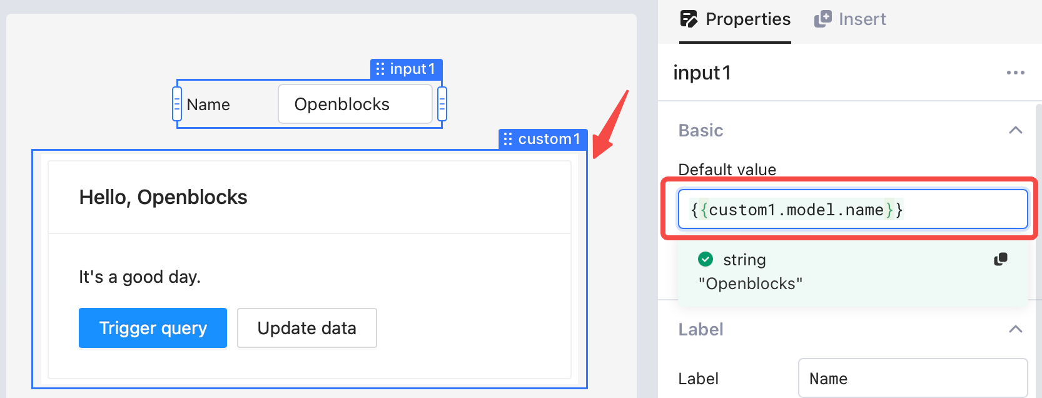Click the Properties tab pencil icon
Image resolution: width=1042 pixels, height=398 pixels.
coord(689,19)
